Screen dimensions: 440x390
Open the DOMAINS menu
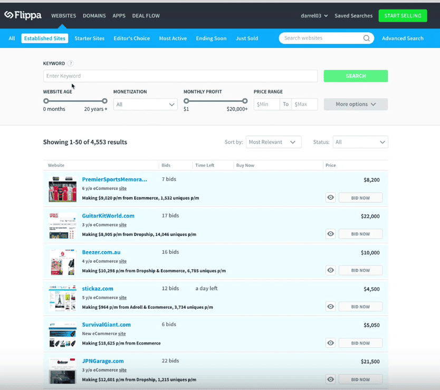(x=94, y=16)
